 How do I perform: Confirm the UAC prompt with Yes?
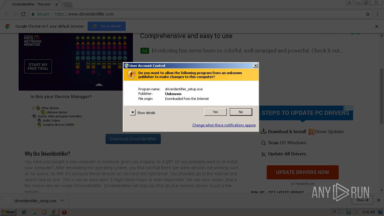click(x=215, y=112)
